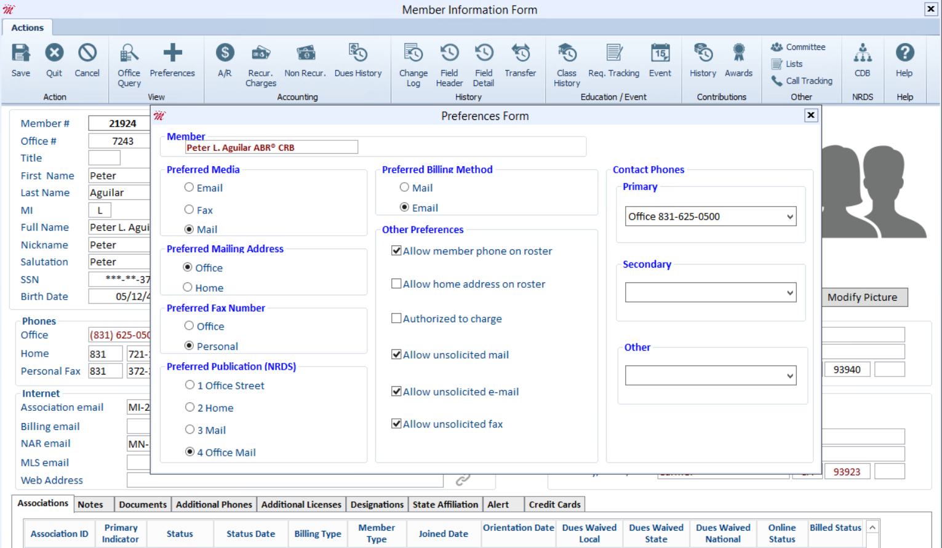
Task: Click the web address link icon
Action: pyautogui.click(x=463, y=480)
